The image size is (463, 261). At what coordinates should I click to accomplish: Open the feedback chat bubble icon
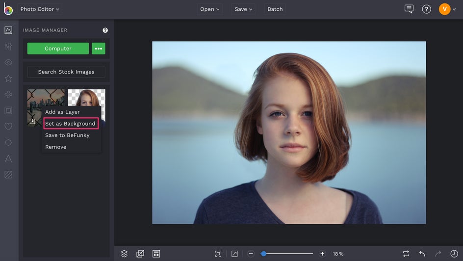click(x=409, y=9)
